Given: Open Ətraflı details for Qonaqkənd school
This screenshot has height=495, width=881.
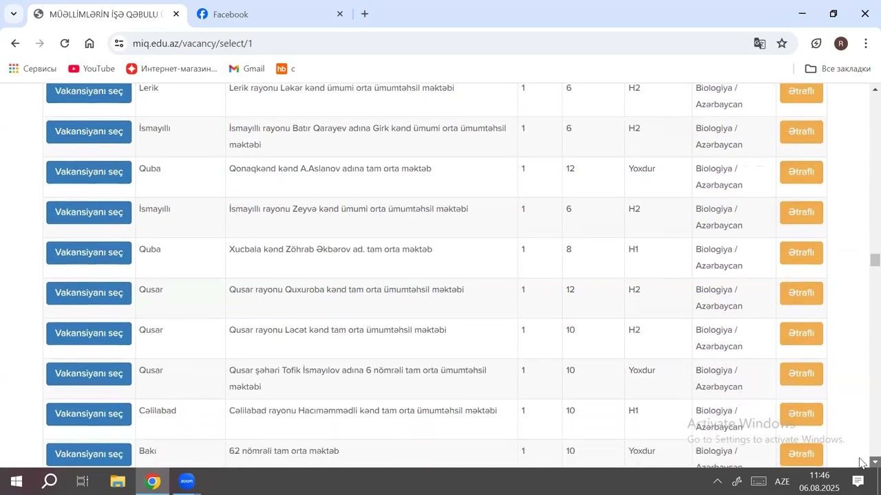Looking at the screenshot, I should coord(801,172).
